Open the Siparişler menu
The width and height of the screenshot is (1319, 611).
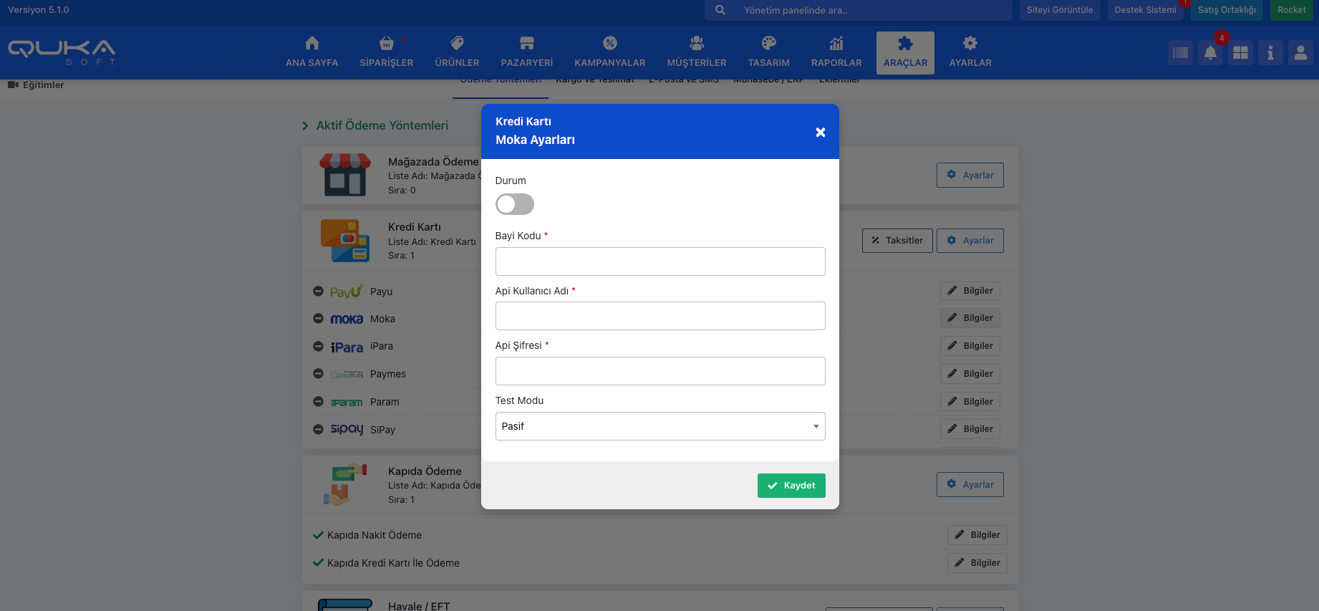point(386,52)
